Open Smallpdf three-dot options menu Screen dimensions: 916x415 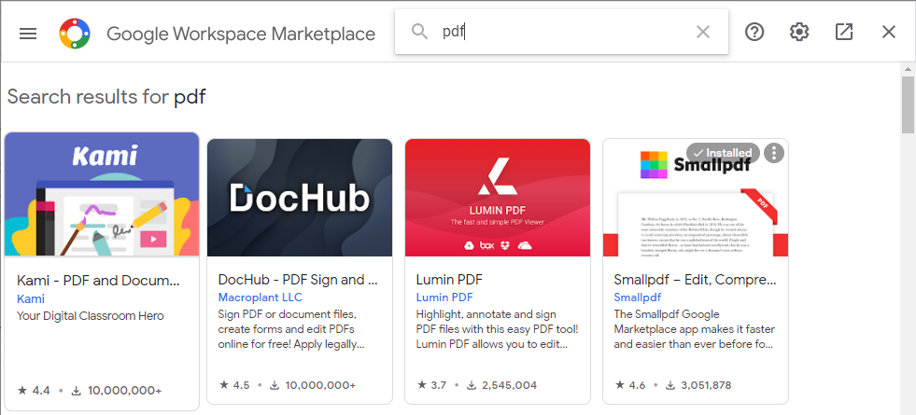click(x=774, y=153)
